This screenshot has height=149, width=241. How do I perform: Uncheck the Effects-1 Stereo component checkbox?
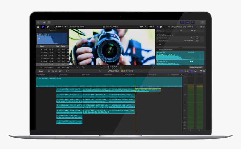pyautogui.click(x=157, y=52)
